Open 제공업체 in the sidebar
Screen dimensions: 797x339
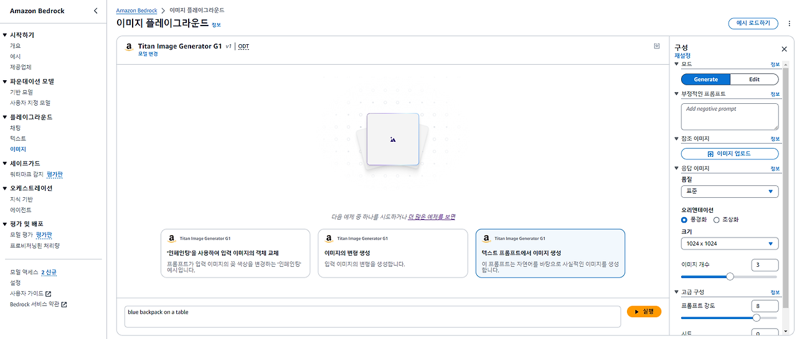pos(21,67)
